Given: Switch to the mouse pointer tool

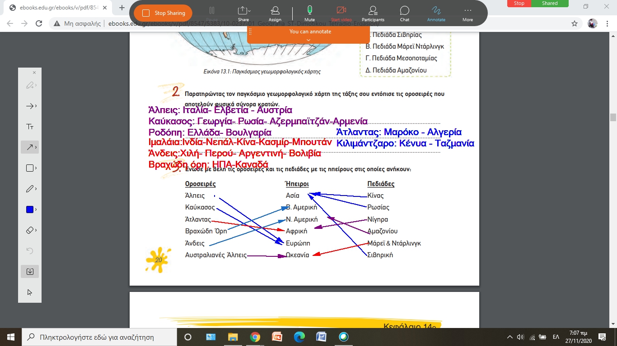Looking at the screenshot, I should click(30, 292).
